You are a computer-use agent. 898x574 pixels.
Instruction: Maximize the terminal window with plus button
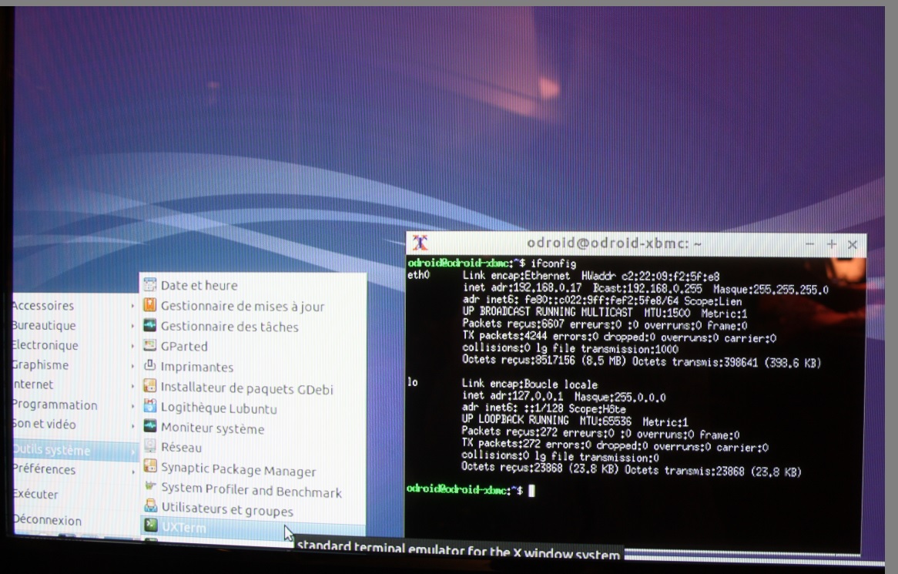tap(832, 243)
